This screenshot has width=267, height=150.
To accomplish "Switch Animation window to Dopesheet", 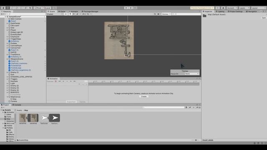I will tap(71, 102).
